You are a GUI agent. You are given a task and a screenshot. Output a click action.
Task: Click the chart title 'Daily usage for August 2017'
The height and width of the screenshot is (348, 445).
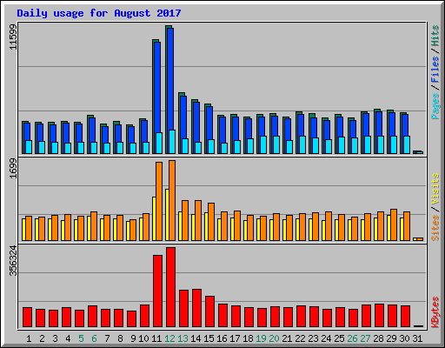(x=99, y=13)
